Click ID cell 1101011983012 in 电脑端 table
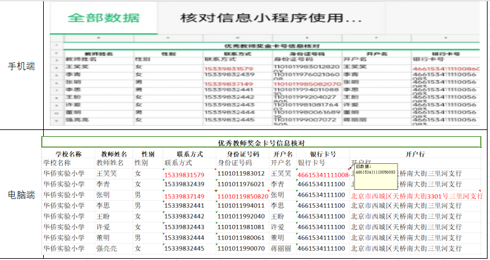Viewport: 490px width, 260px height. coord(241,174)
